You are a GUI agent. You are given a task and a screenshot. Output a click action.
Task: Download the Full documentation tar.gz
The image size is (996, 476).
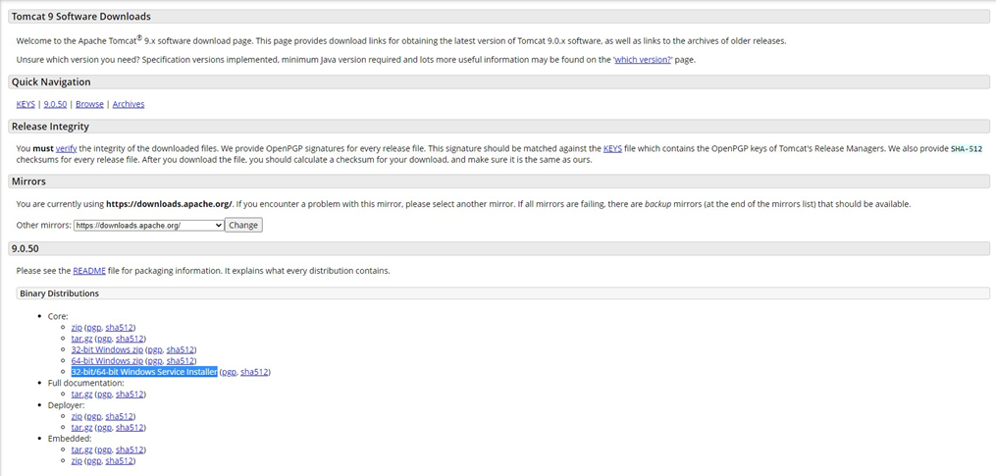click(x=82, y=394)
